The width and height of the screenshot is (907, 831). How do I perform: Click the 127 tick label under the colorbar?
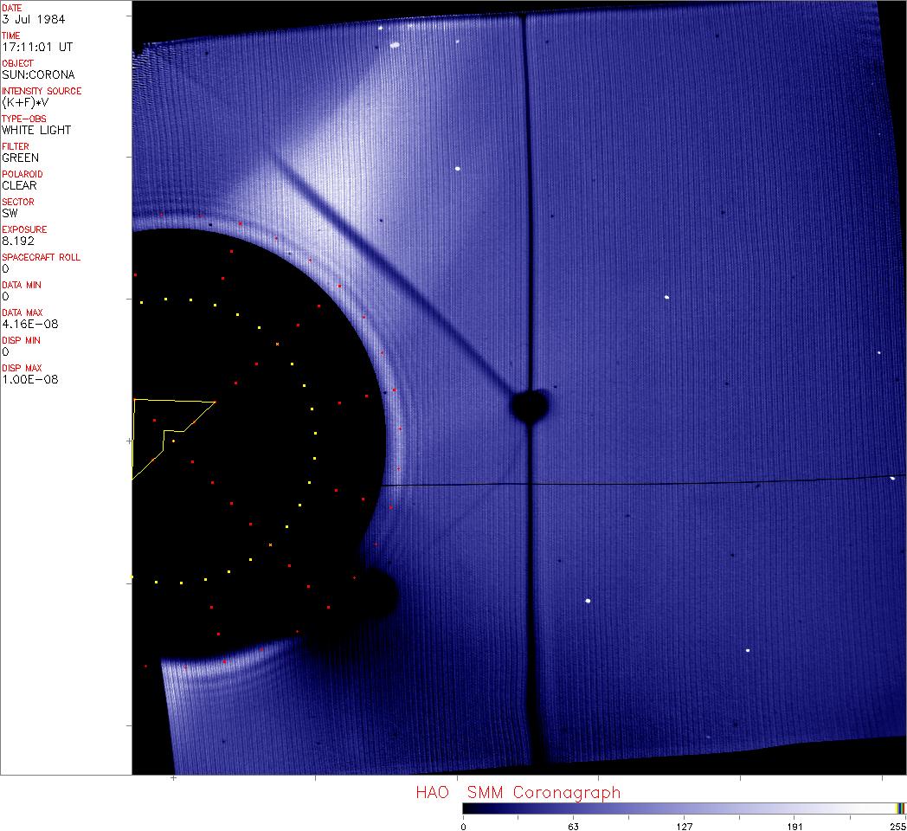[x=684, y=826]
